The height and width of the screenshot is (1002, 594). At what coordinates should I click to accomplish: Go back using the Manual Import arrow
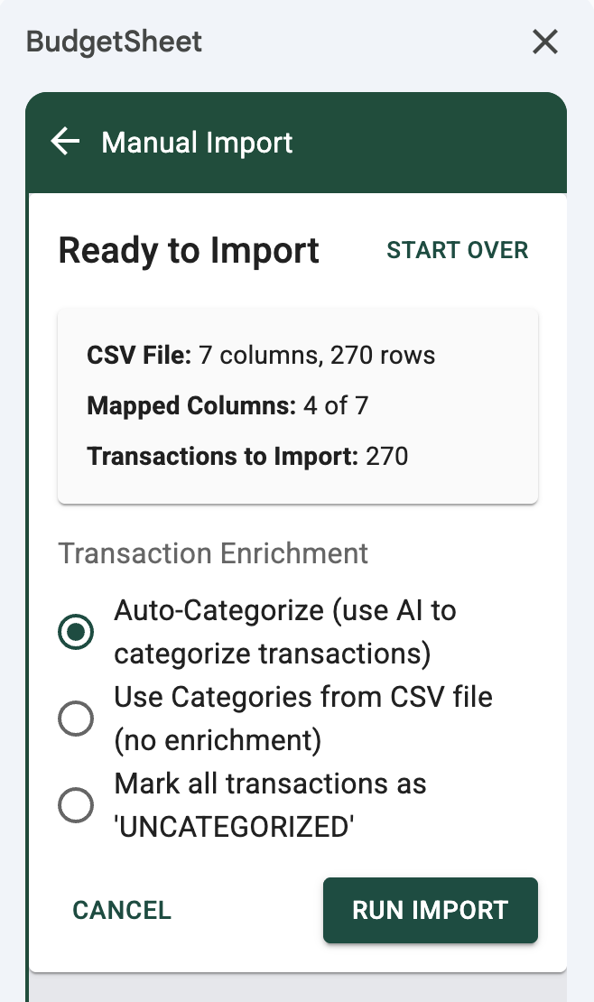pyautogui.click(x=65, y=142)
